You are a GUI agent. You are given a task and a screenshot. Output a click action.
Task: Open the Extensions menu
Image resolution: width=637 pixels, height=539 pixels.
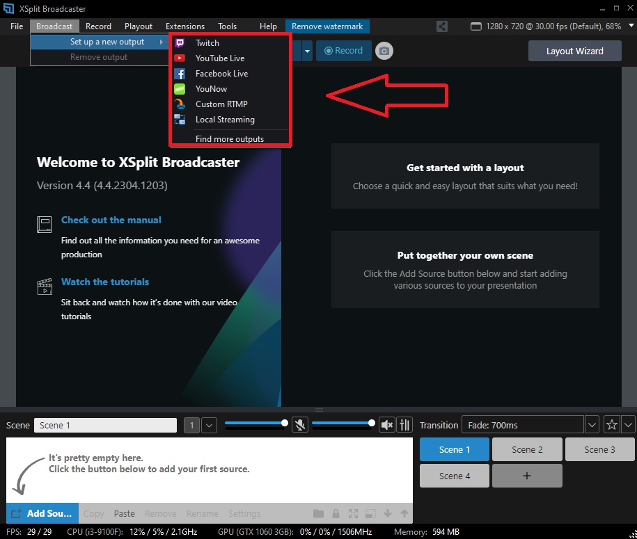(185, 26)
